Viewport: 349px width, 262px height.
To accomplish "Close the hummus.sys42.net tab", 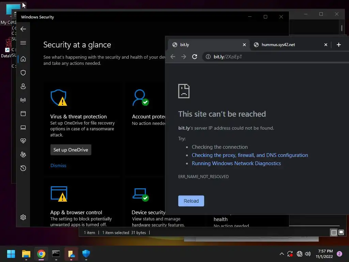I will tap(326, 45).
